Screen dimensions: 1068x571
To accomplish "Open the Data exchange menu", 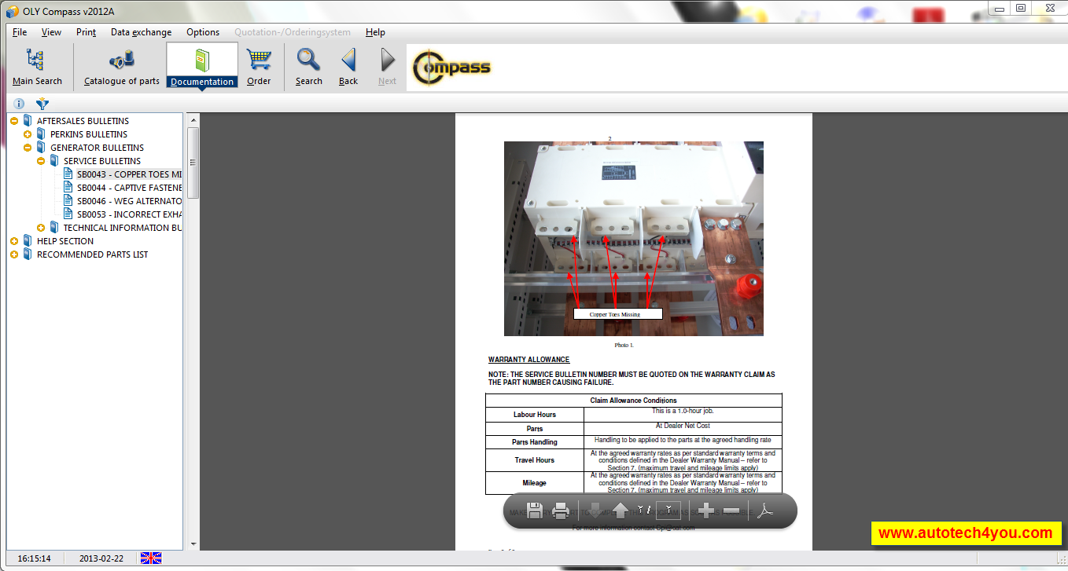I will click(141, 32).
